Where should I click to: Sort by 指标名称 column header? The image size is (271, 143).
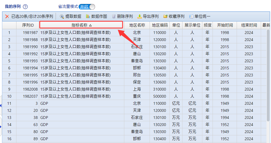81,25
